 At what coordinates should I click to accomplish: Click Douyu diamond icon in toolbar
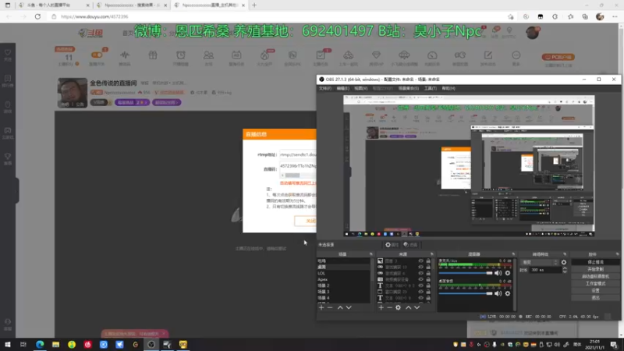click(x=376, y=55)
